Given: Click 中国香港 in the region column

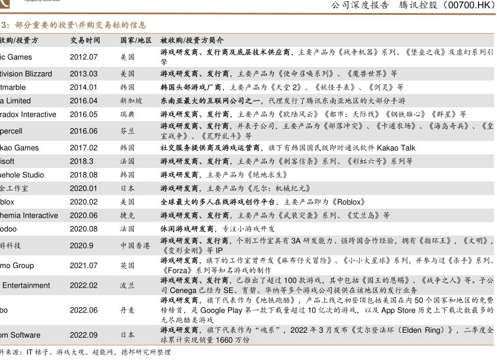Looking at the screenshot, I should pos(135,246).
